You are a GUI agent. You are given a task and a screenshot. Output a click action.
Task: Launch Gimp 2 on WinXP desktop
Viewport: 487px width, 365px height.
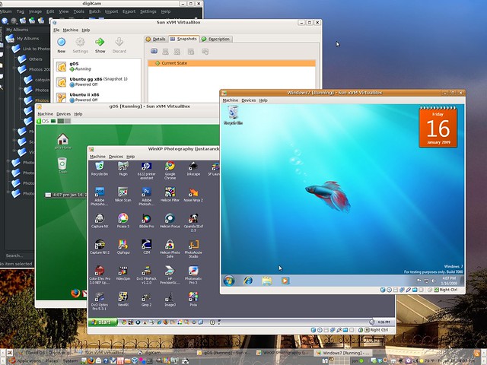(x=146, y=299)
